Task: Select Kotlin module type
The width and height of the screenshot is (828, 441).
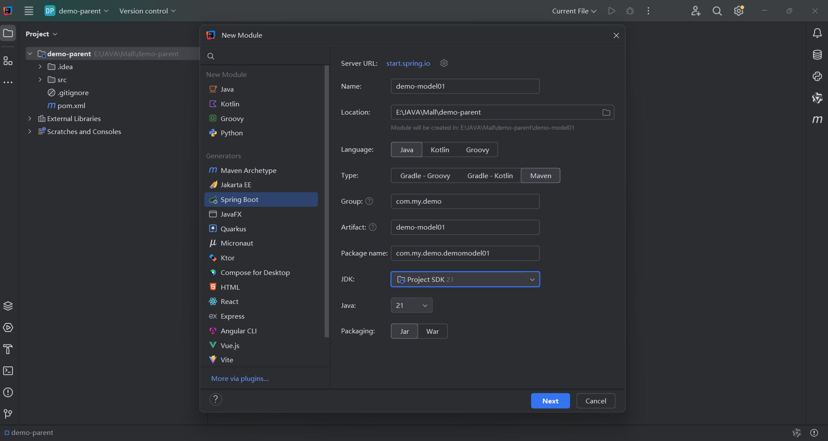Action: [261, 104]
